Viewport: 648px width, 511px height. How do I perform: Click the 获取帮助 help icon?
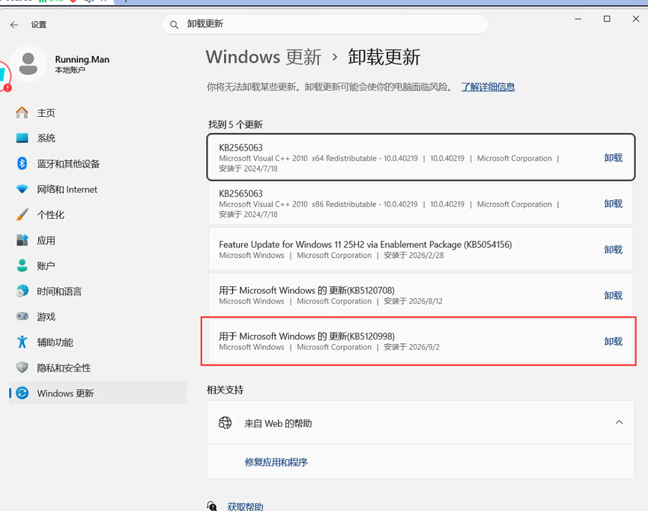[x=212, y=506]
